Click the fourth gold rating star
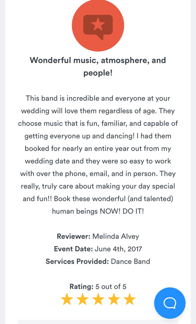The image size is (196, 324). (114, 299)
